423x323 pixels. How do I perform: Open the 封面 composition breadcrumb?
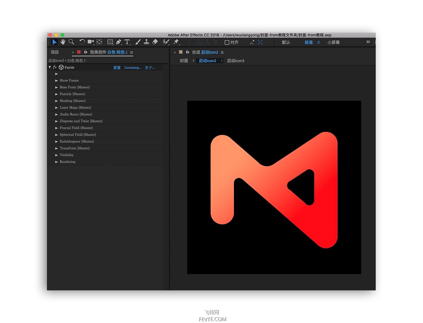point(184,61)
